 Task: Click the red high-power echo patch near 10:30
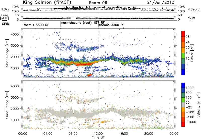tap(90, 75)
